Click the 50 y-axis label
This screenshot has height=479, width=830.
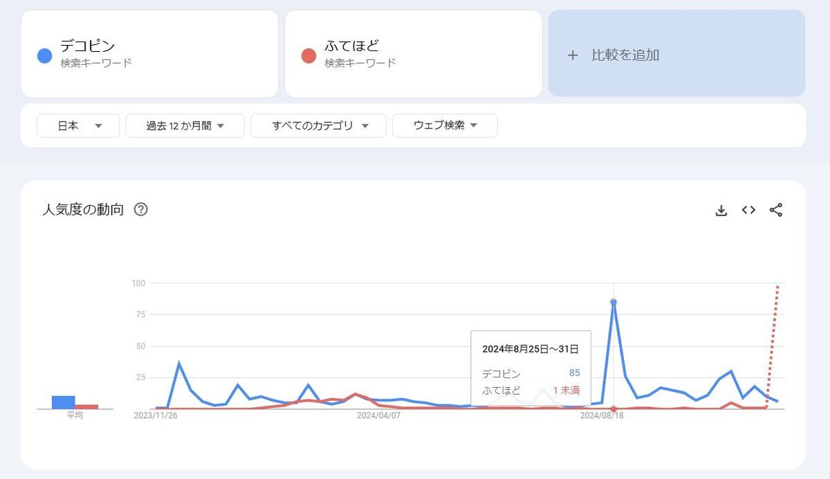[140, 346]
